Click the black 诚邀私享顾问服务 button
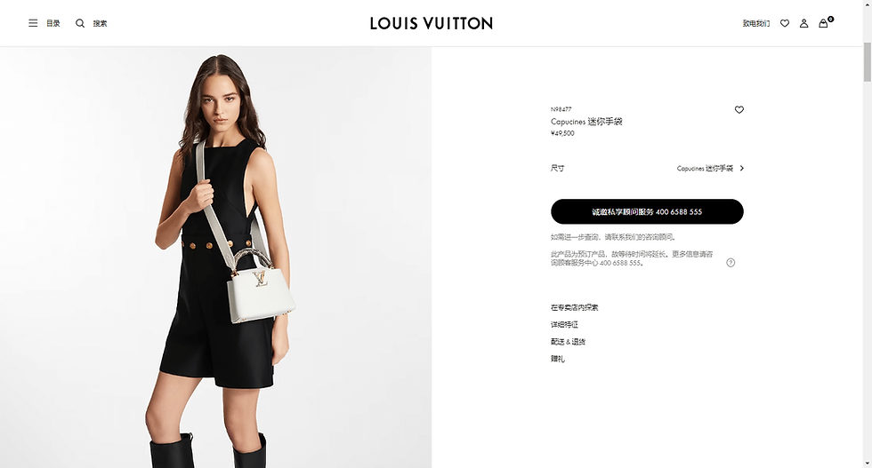 click(647, 211)
